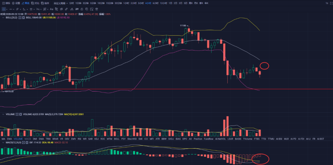Switch to the 1日 timeframe
Screen dimensions: 333x165
[x=171, y=3]
